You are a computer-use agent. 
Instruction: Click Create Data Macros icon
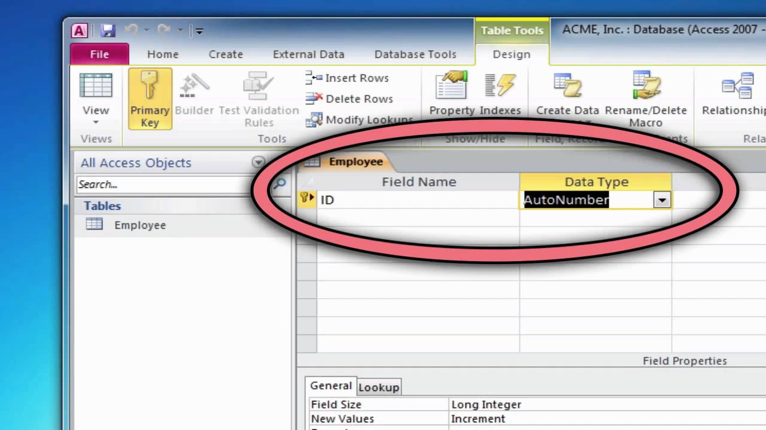tap(567, 85)
